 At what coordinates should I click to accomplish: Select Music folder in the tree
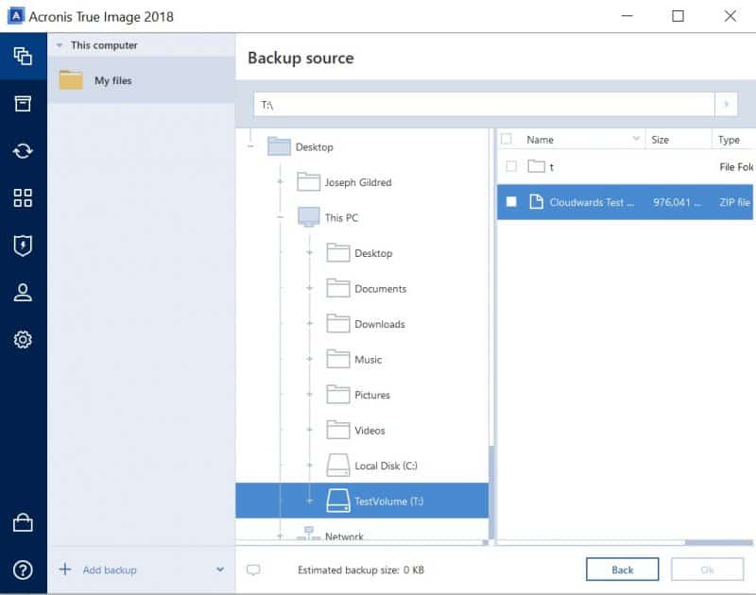point(369,360)
